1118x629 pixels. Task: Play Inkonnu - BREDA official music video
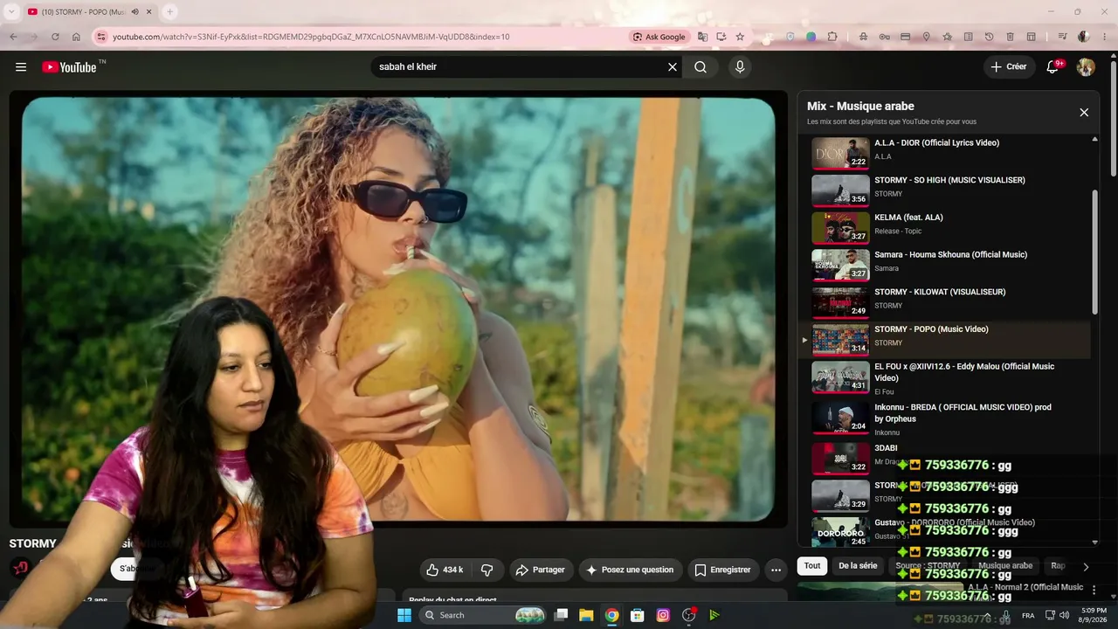963,412
